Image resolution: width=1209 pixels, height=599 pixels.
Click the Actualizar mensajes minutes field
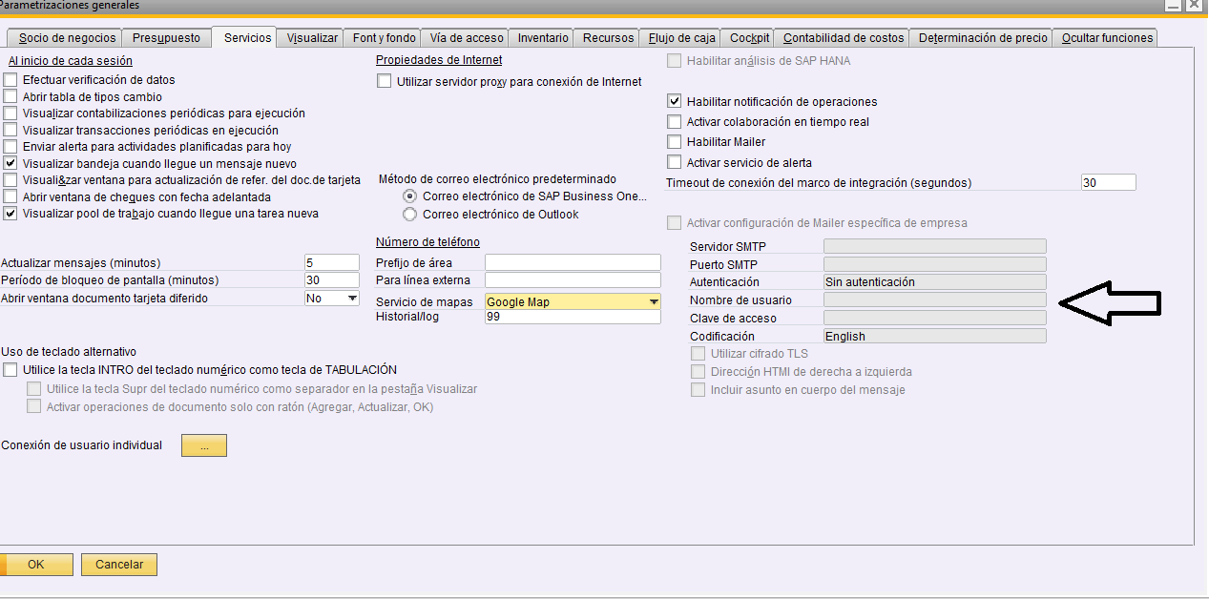(331, 262)
